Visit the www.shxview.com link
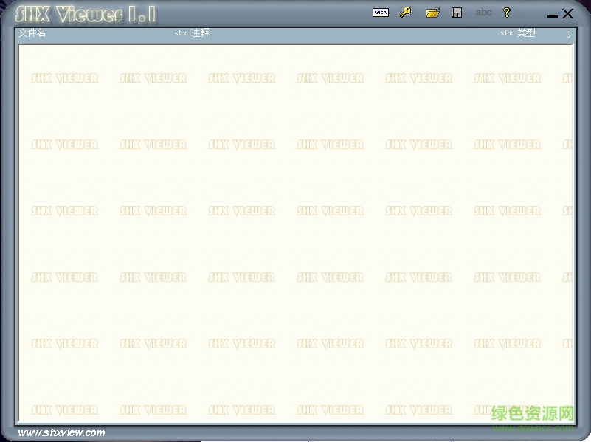 click(61, 432)
